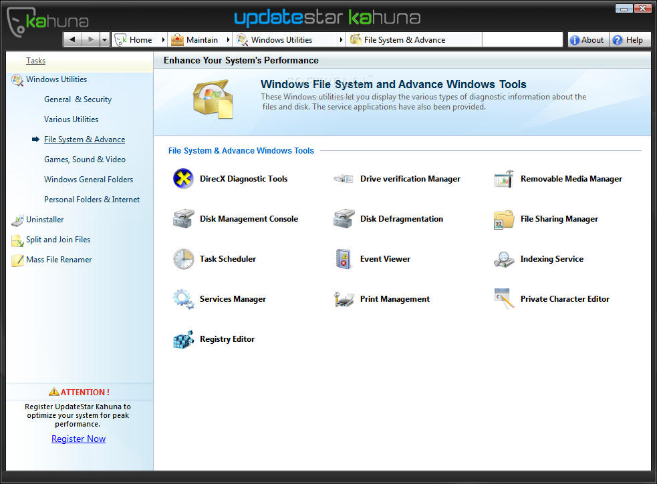Launch Registry Editor text link
This screenshot has width=657, height=484.
[x=227, y=339]
